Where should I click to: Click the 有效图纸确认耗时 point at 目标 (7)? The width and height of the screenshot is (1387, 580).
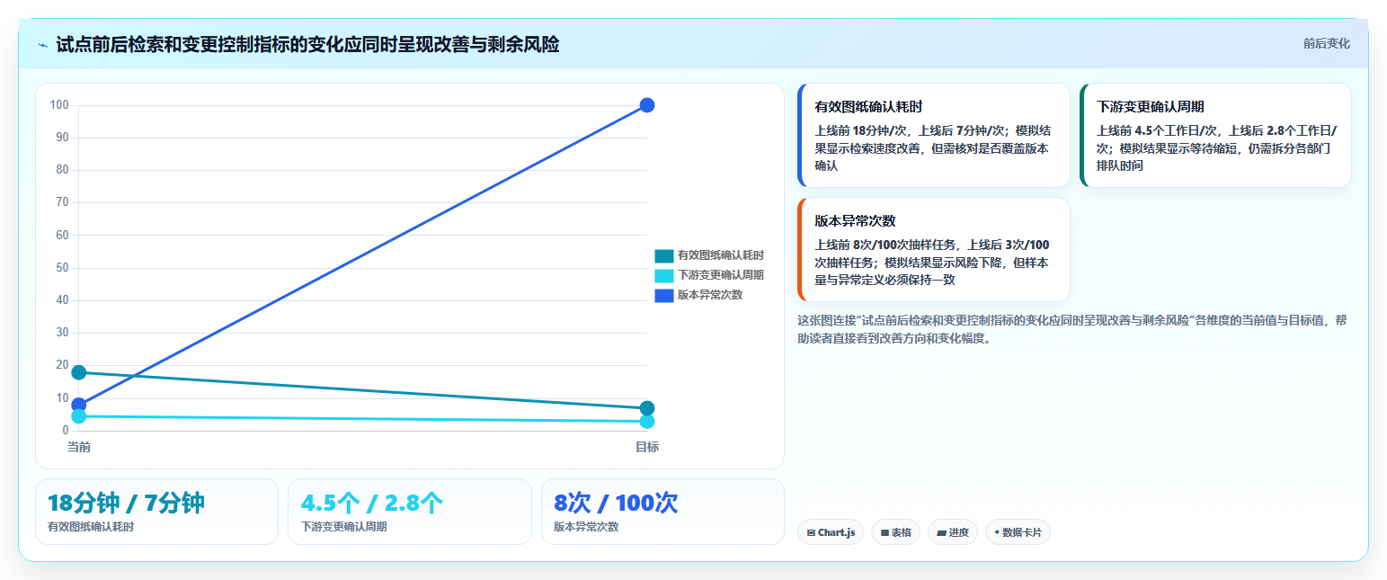pos(647,408)
